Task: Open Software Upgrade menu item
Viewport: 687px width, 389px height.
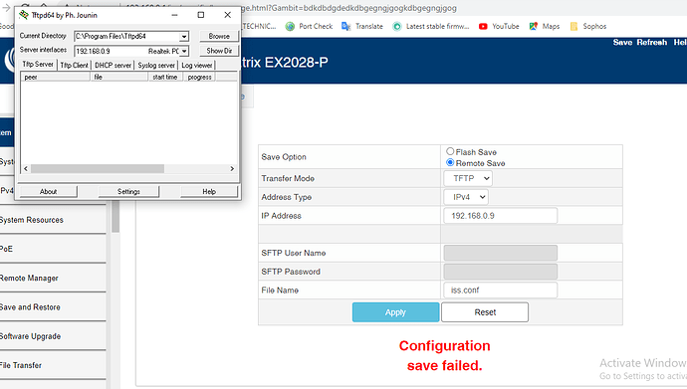Action: point(53,336)
